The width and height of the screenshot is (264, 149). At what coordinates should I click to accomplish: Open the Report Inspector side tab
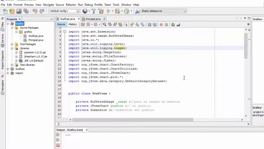click(2, 60)
